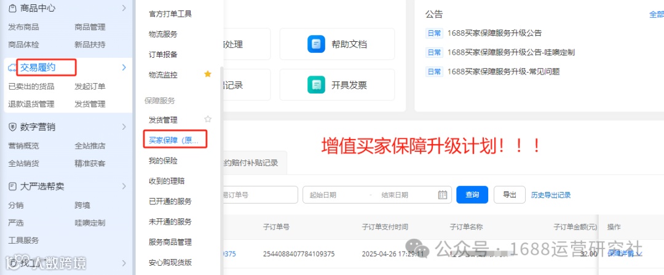Image resolution: width=664 pixels, height=275 pixels.
Task: Click 工具服务 in sidebar
Action: 24,241
